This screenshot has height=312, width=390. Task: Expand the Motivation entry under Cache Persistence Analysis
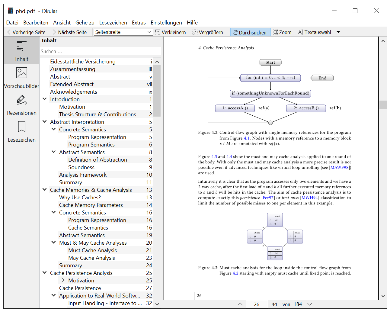tap(63, 280)
